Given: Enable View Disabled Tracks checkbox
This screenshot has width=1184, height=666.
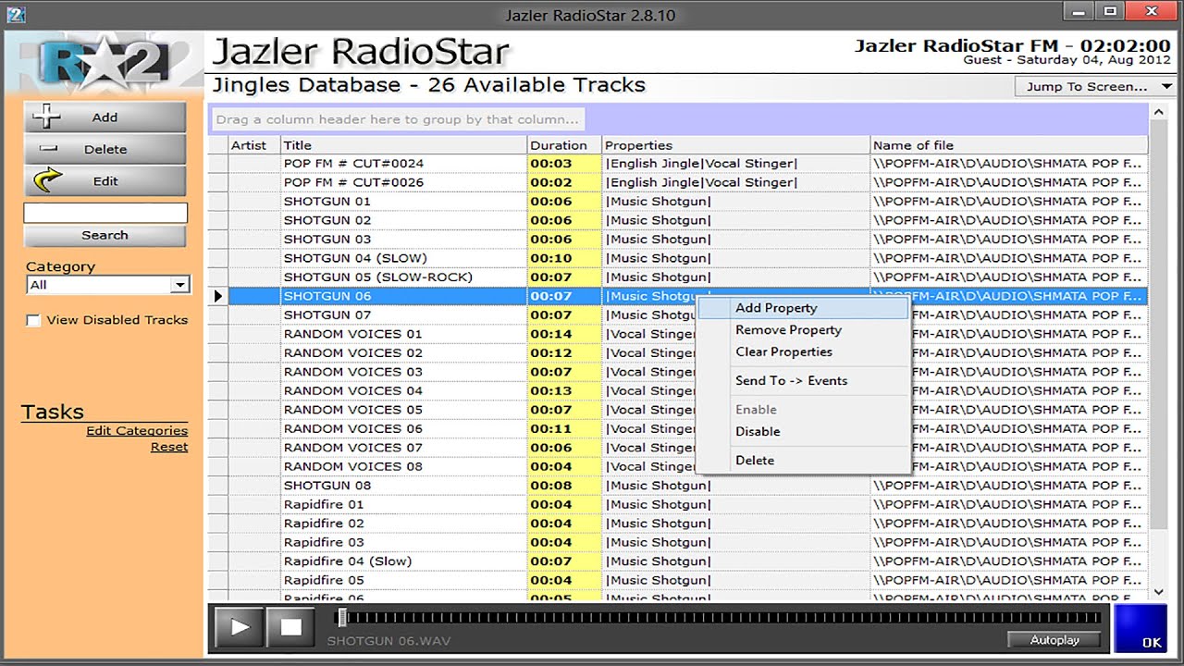Looking at the screenshot, I should (34, 320).
